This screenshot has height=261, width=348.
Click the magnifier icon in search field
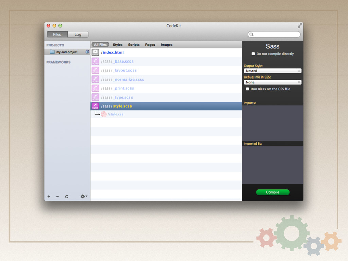(x=251, y=34)
